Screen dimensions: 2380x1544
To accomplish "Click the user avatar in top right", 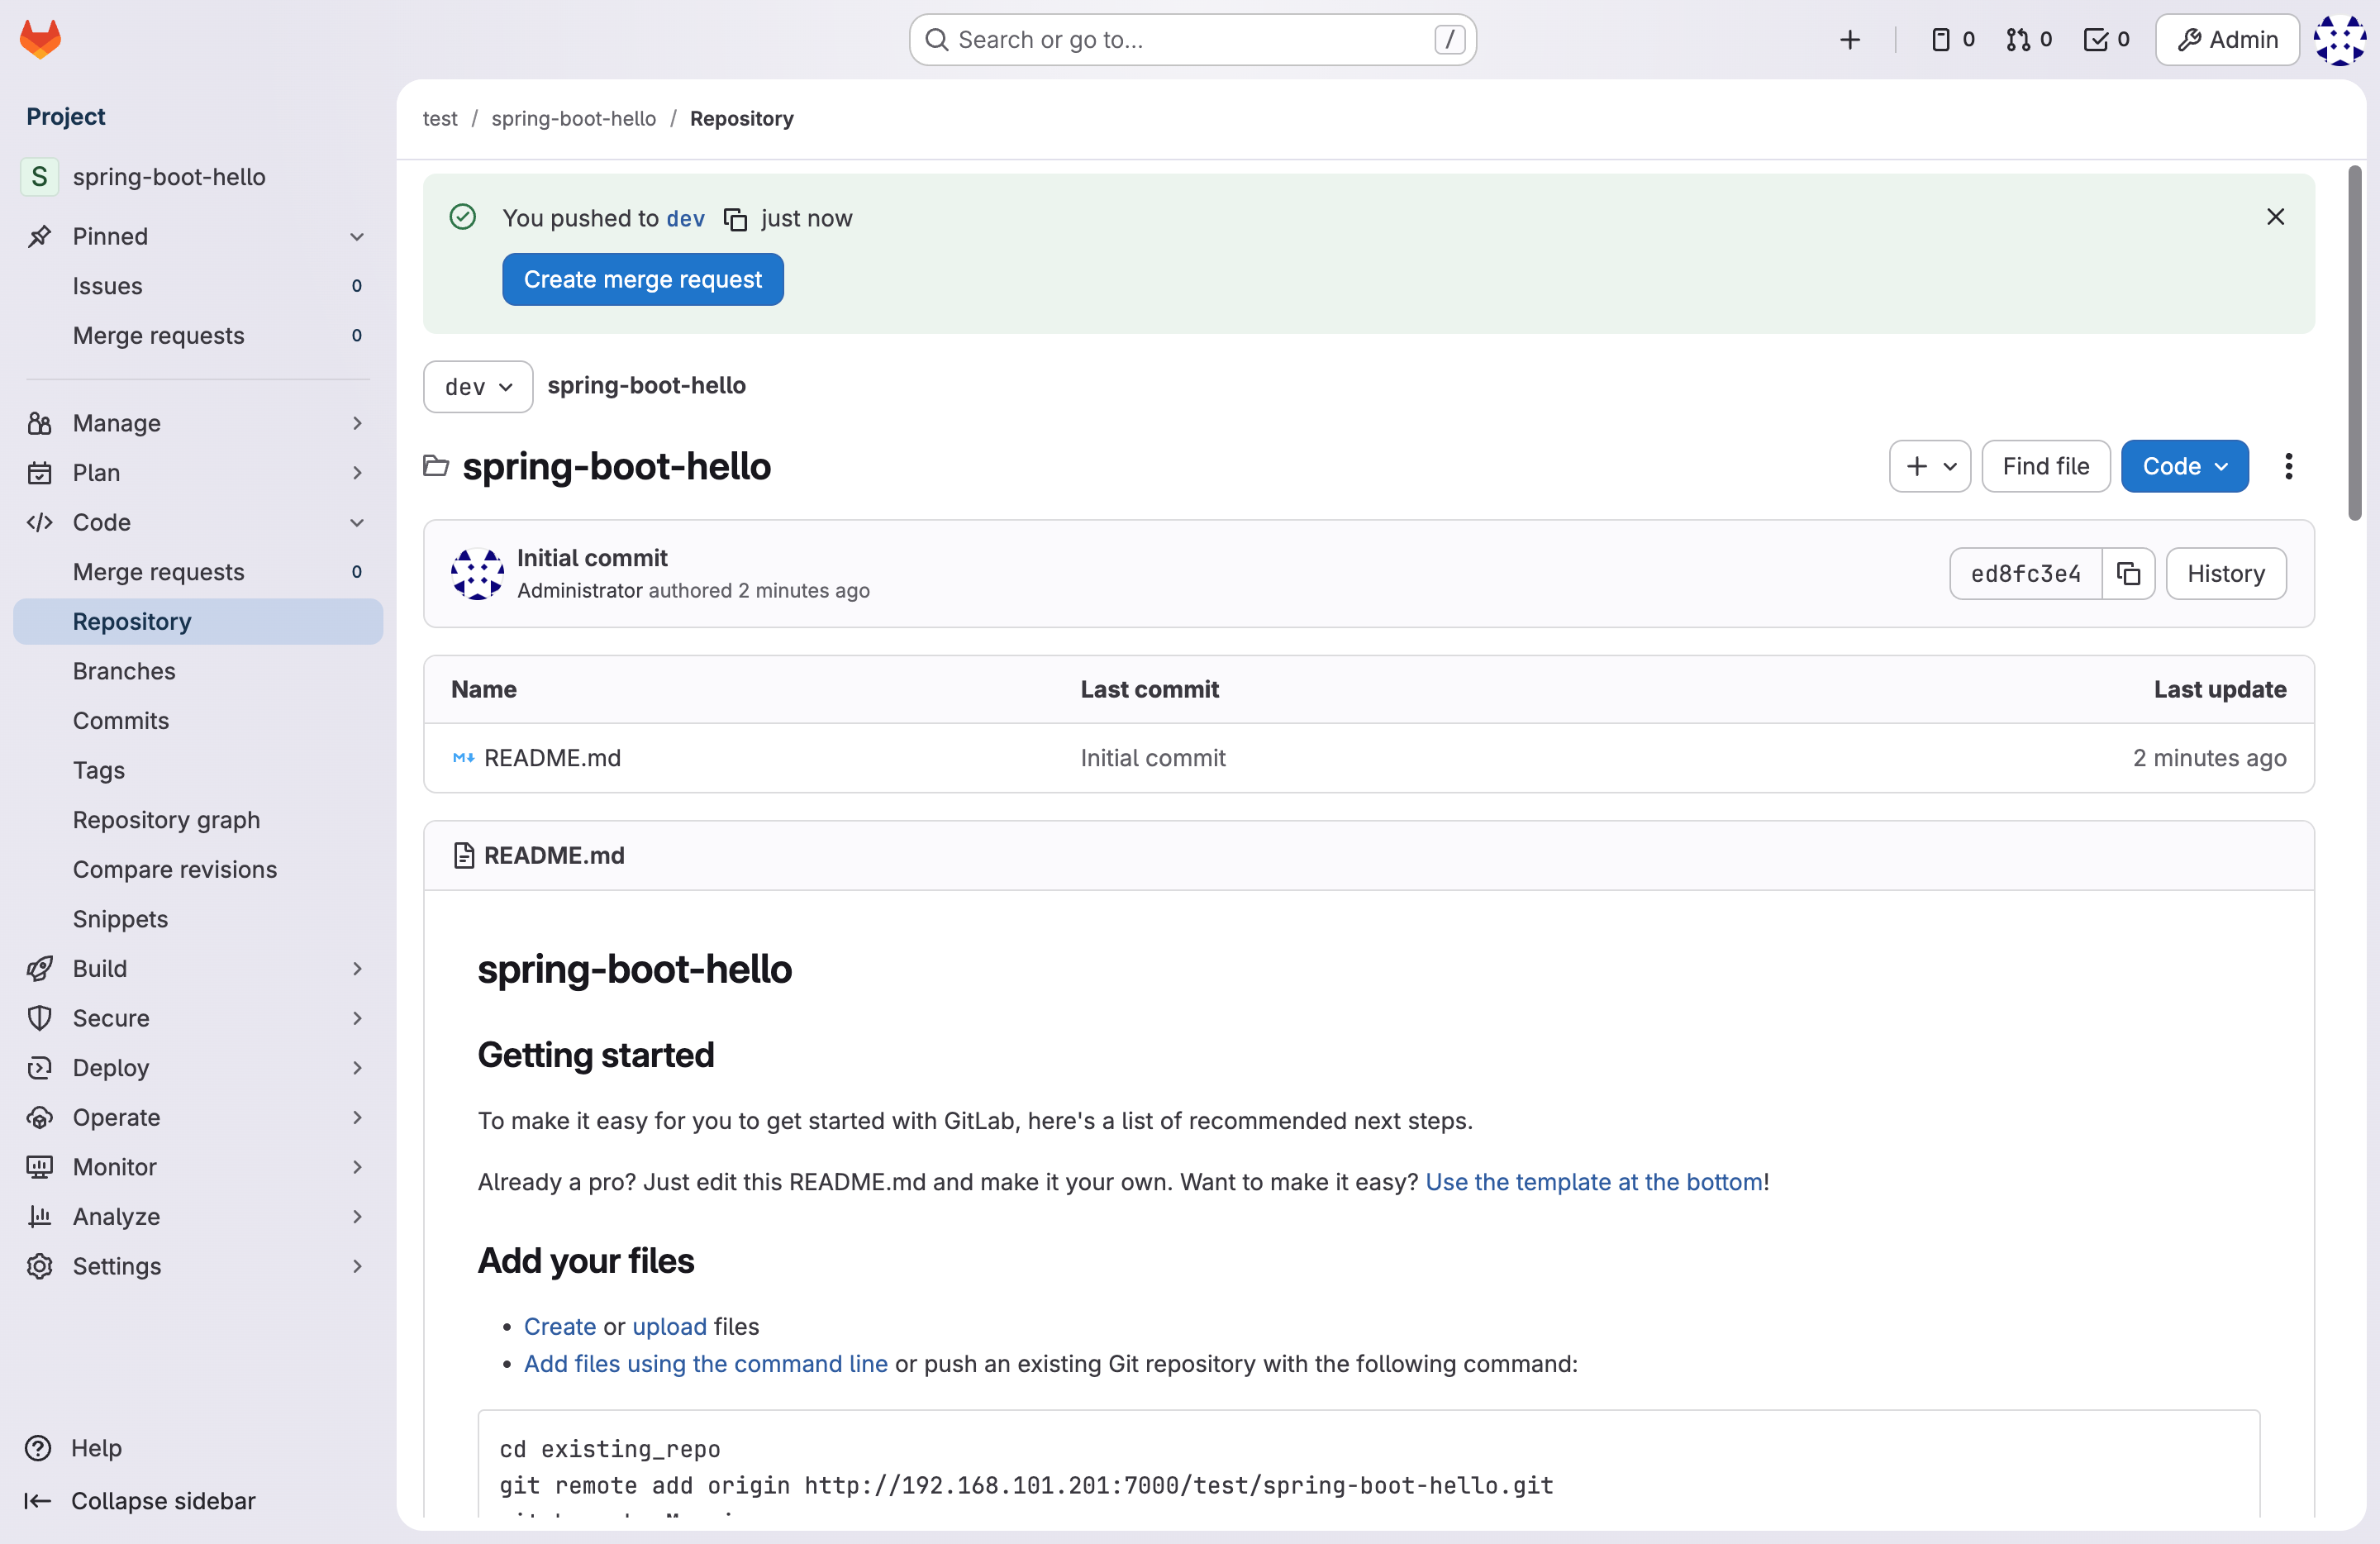I will click(2340, 40).
